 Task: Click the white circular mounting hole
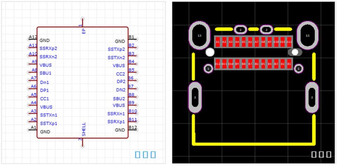tap(210, 52)
